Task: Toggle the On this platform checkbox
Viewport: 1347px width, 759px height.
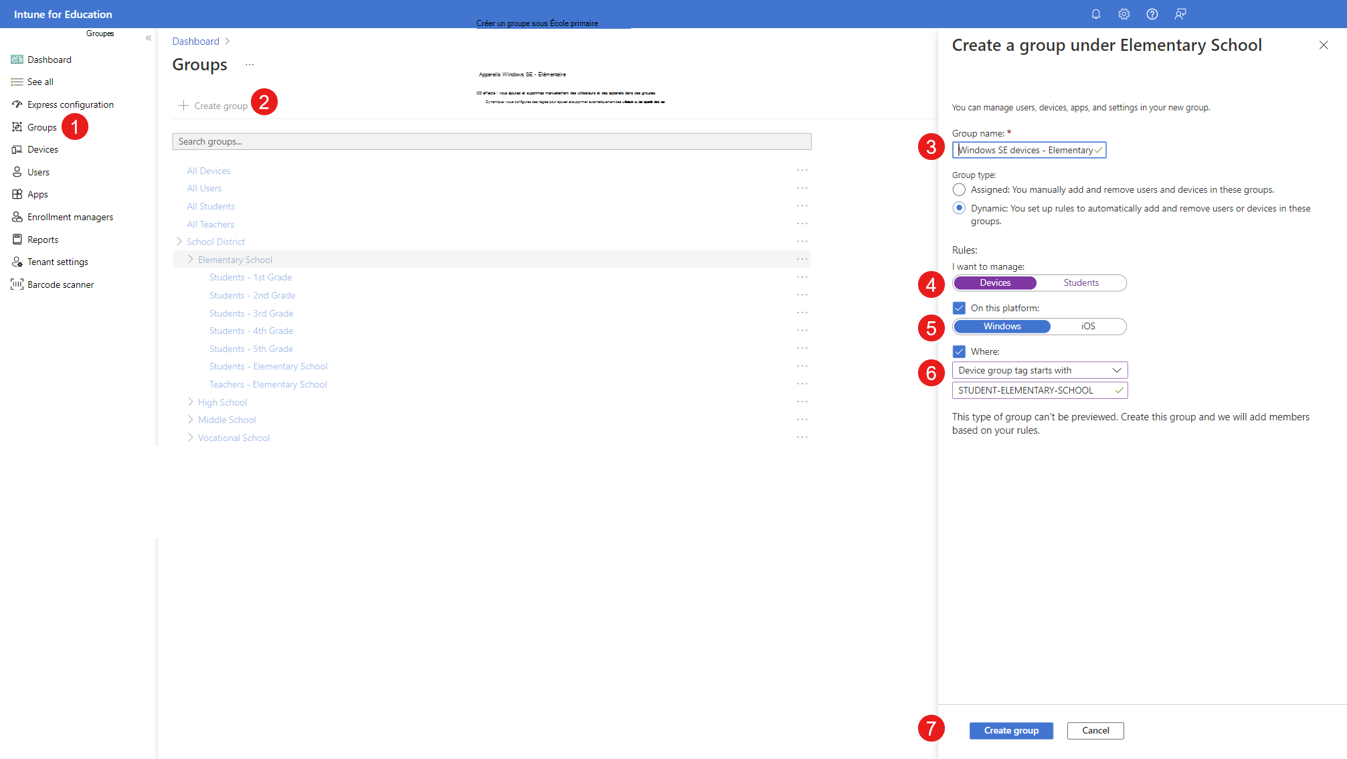Action: pos(960,307)
